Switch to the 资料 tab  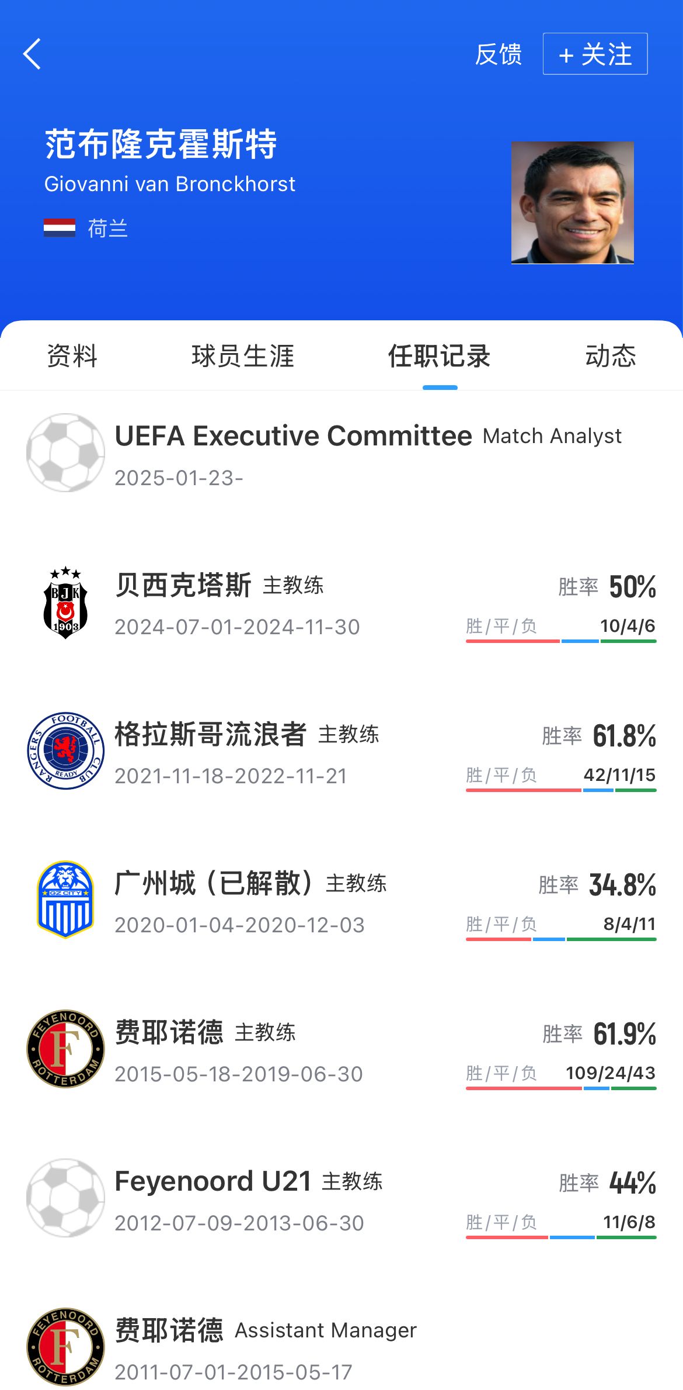point(72,356)
